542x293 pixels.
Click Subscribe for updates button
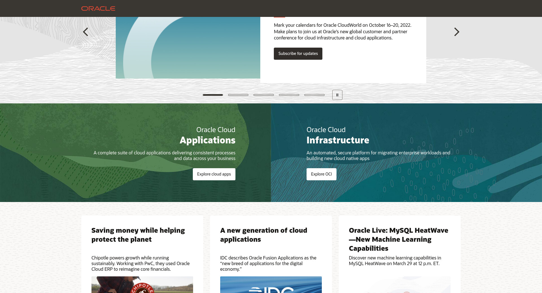coord(298,54)
